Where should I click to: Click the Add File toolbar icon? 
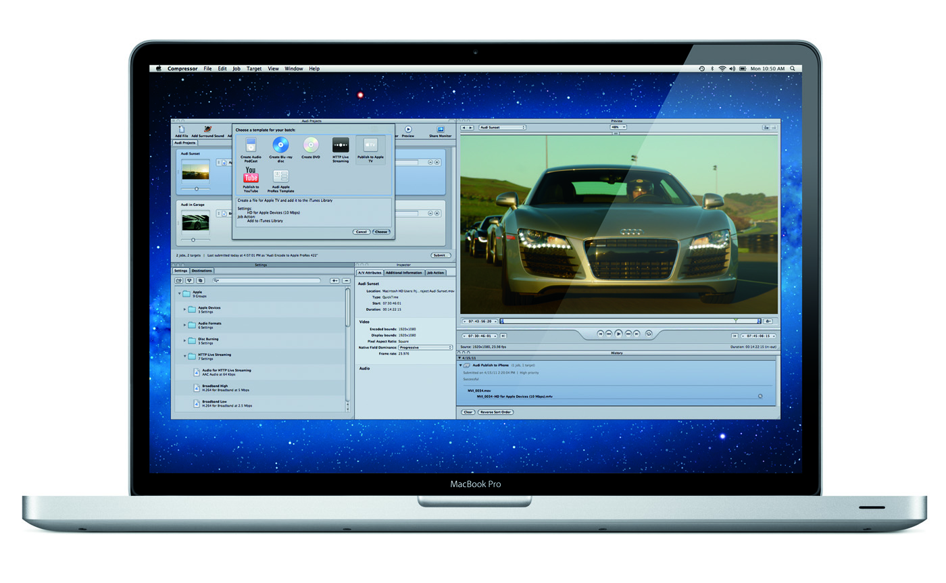[181, 130]
